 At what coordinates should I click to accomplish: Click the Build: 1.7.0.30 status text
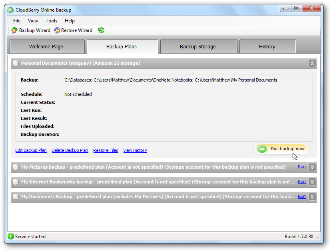299,237
